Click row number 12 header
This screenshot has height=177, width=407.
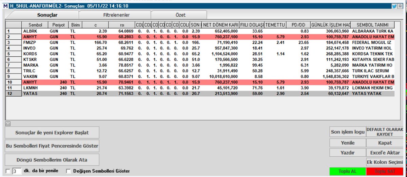click(x=14, y=94)
